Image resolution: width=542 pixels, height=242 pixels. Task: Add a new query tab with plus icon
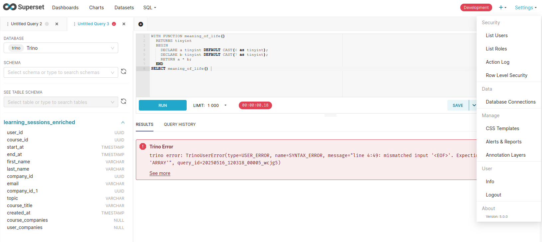pyautogui.click(x=141, y=24)
